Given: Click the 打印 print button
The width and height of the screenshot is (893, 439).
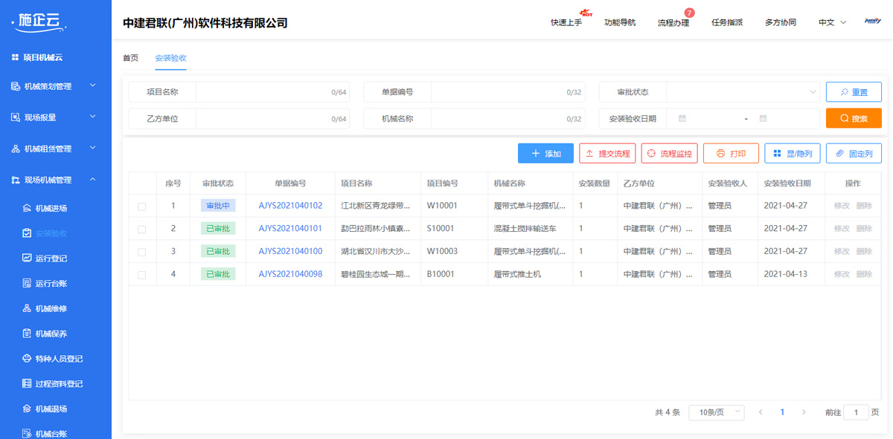Looking at the screenshot, I should [731, 154].
